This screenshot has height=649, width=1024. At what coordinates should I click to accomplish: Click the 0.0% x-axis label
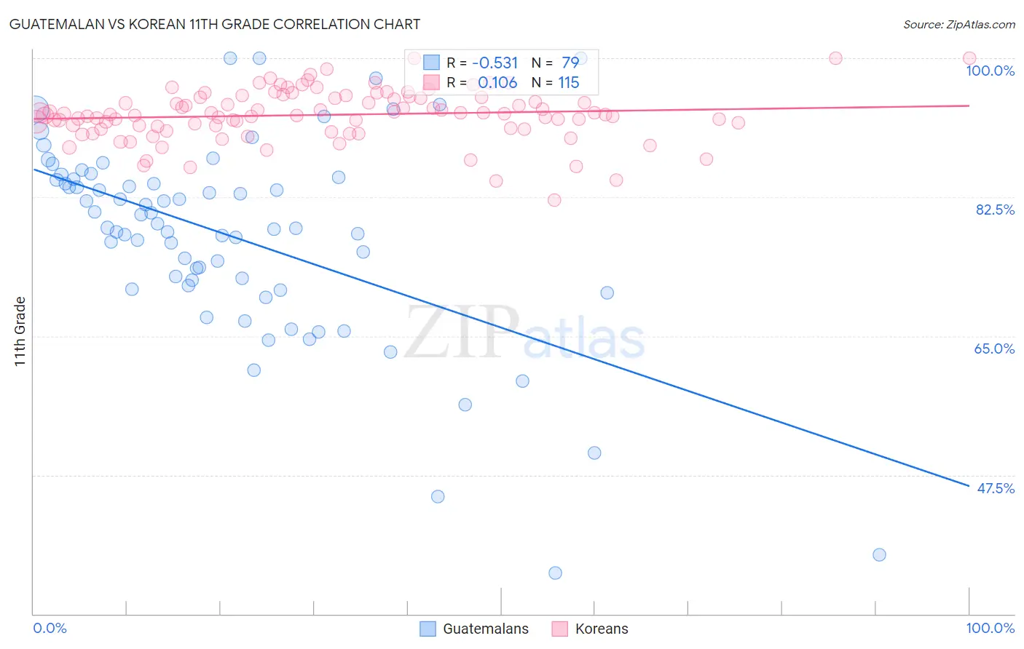(50, 628)
